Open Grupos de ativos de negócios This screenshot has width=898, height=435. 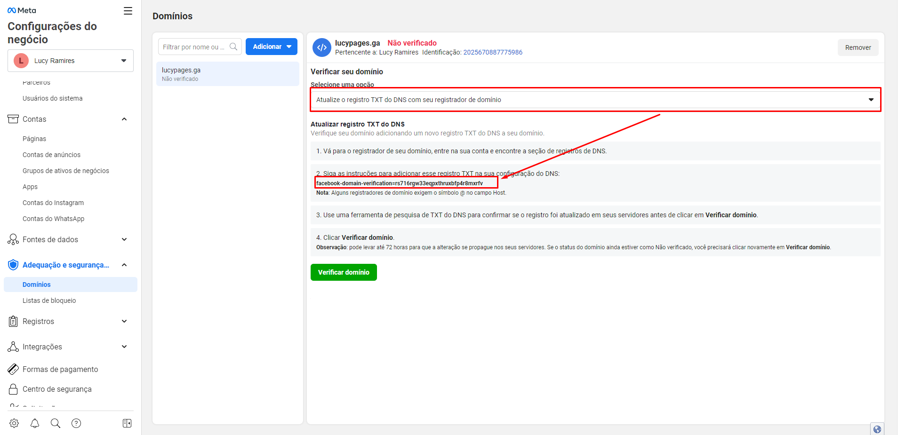click(66, 171)
